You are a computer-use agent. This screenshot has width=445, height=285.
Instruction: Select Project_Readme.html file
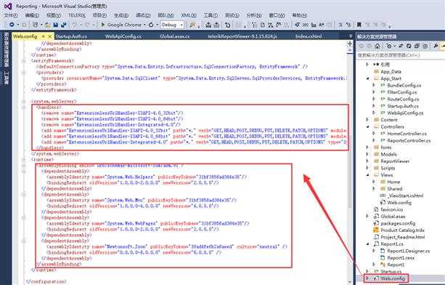coord(403,237)
